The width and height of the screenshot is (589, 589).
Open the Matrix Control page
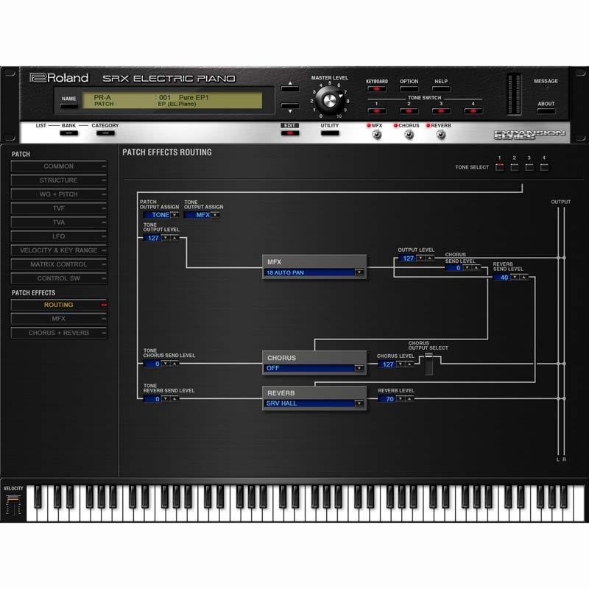tap(59, 264)
